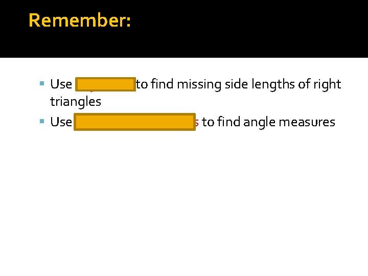Click the "Remember:" slide title
368x276 pixels.
pos(80,20)
